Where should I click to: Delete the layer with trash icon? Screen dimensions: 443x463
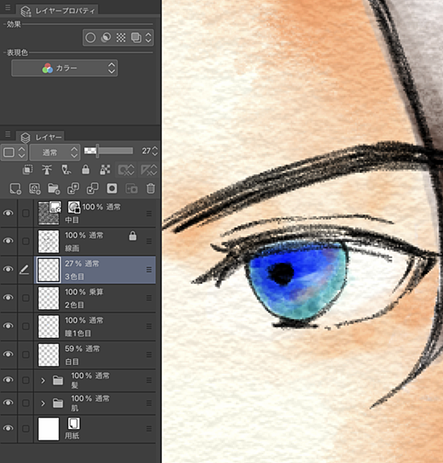tap(150, 188)
